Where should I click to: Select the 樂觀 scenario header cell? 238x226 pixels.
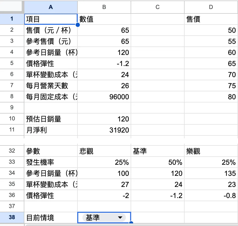211,151
